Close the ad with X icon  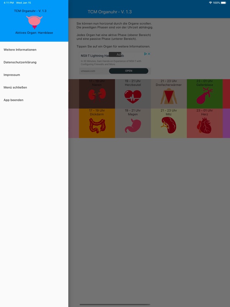pos(149,54)
